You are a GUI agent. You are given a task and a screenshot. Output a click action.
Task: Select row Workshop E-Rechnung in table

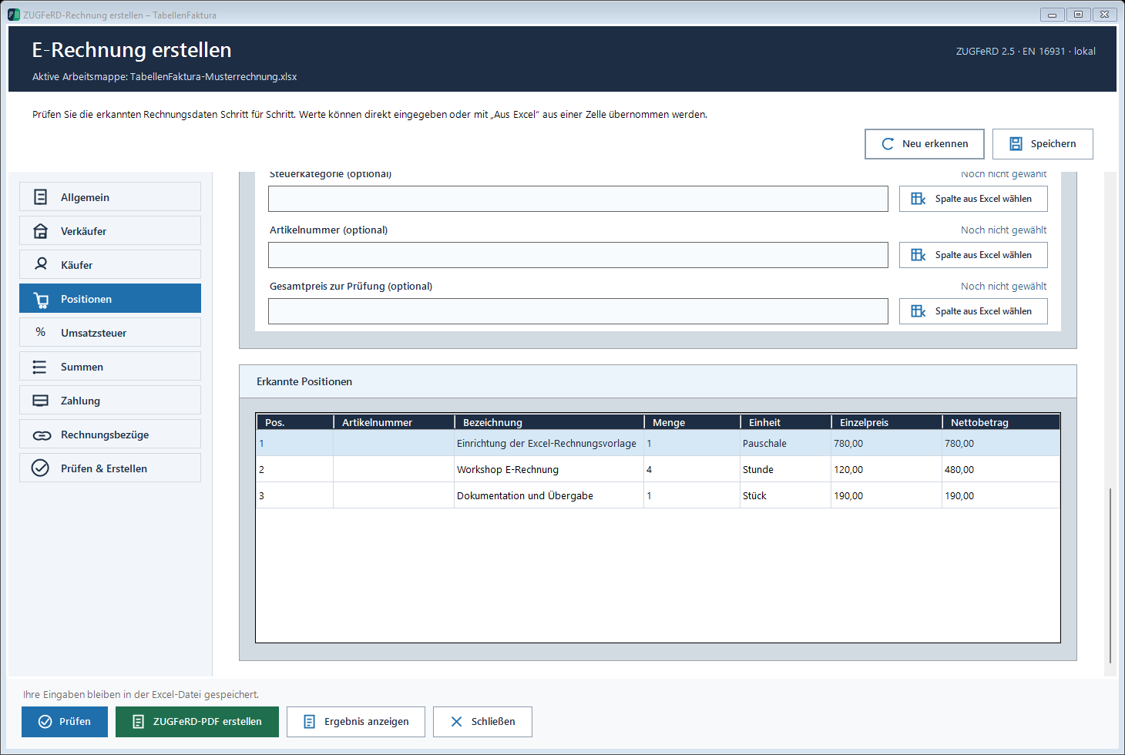[658, 469]
